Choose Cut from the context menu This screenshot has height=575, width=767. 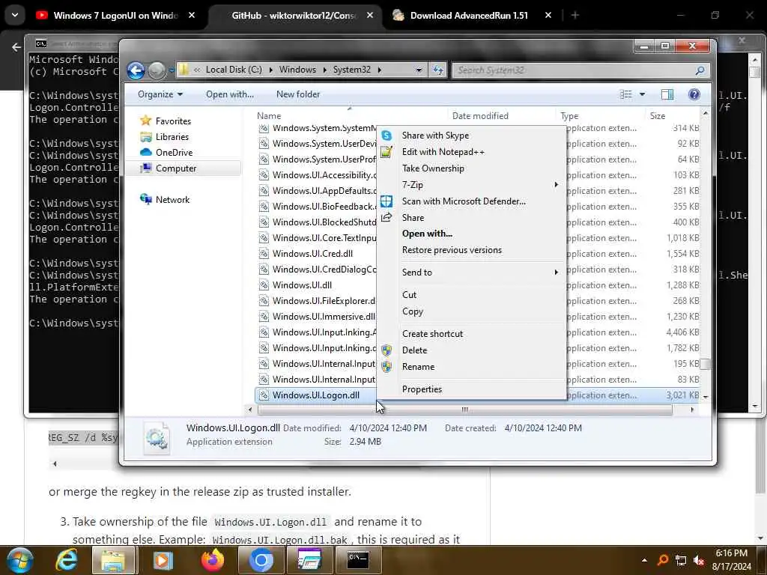(x=409, y=295)
